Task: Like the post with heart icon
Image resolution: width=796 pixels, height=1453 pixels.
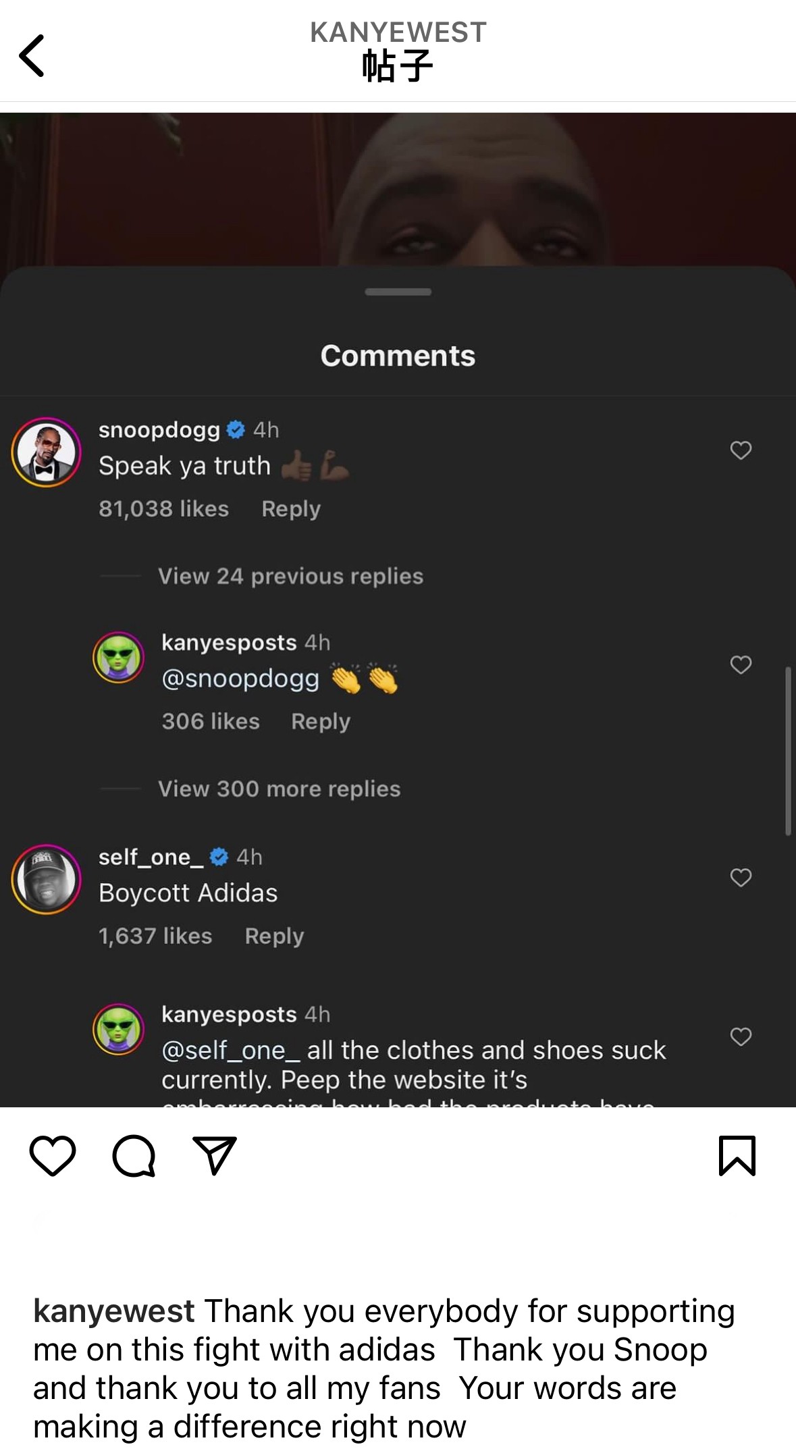Action: [53, 1155]
